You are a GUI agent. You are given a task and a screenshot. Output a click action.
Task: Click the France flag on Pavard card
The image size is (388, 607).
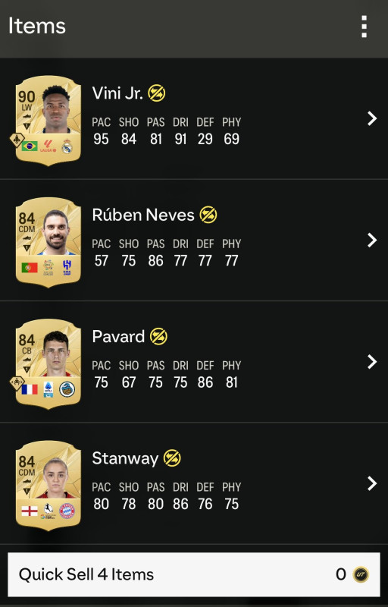pyautogui.click(x=30, y=389)
